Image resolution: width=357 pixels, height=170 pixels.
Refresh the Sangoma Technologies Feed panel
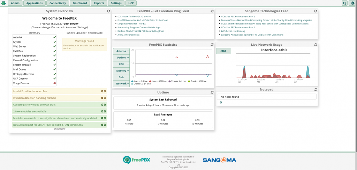tap(316, 11)
